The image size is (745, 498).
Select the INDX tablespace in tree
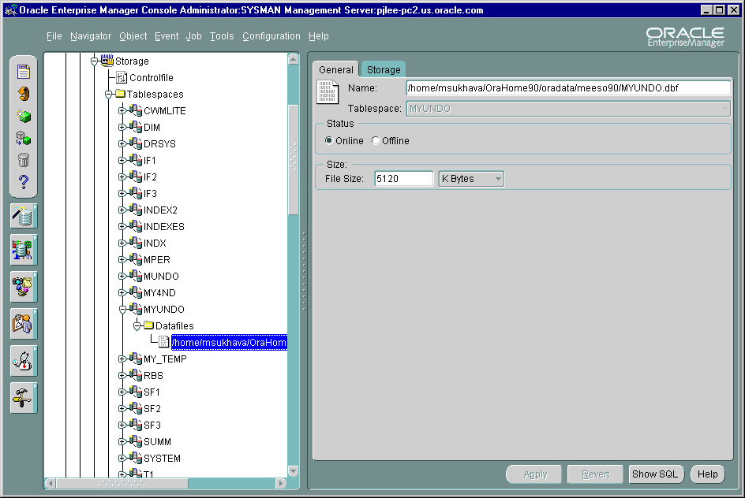[x=155, y=243]
